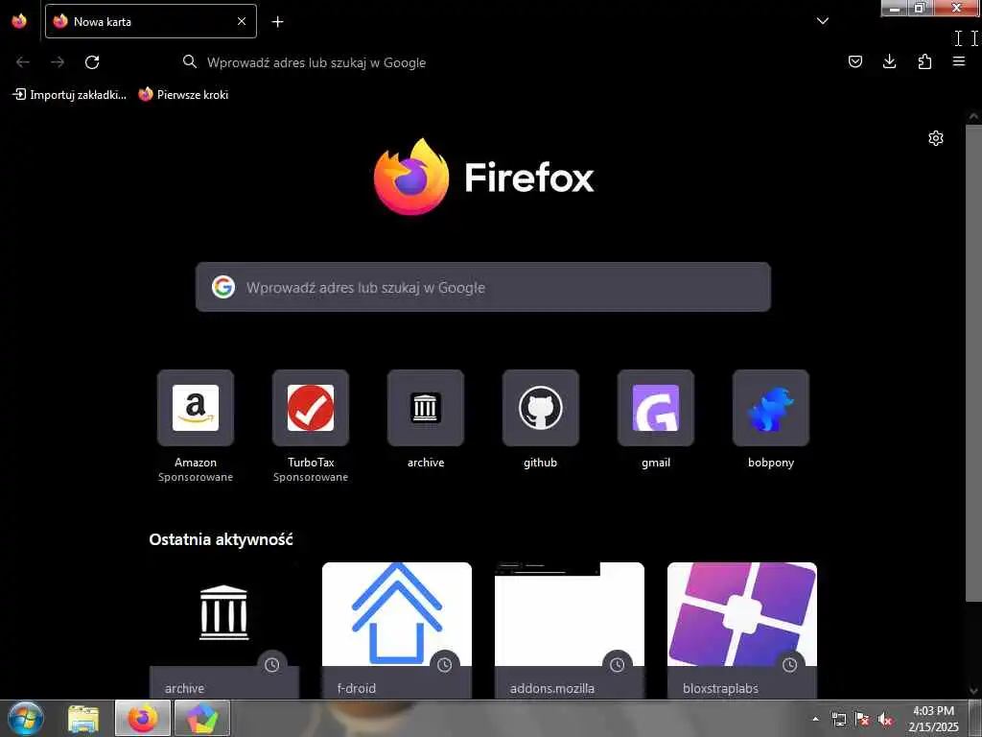Open Firefox View pinned icon
This screenshot has height=737, width=982.
tap(19, 21)
